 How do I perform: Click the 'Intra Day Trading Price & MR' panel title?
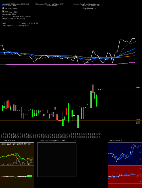pyautogui.click(x=52, y=141)
